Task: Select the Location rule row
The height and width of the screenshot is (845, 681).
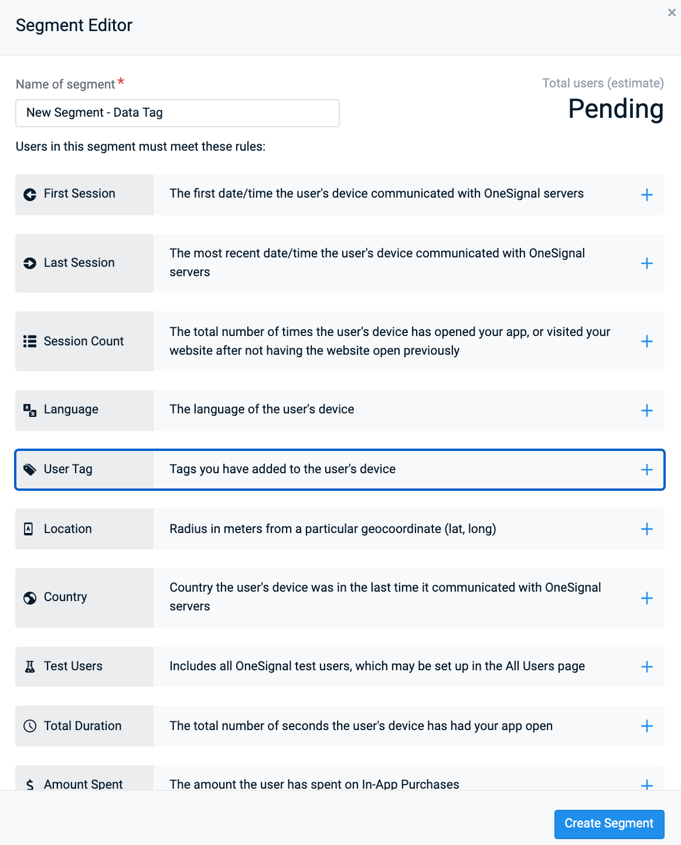Action: point(340,529)
